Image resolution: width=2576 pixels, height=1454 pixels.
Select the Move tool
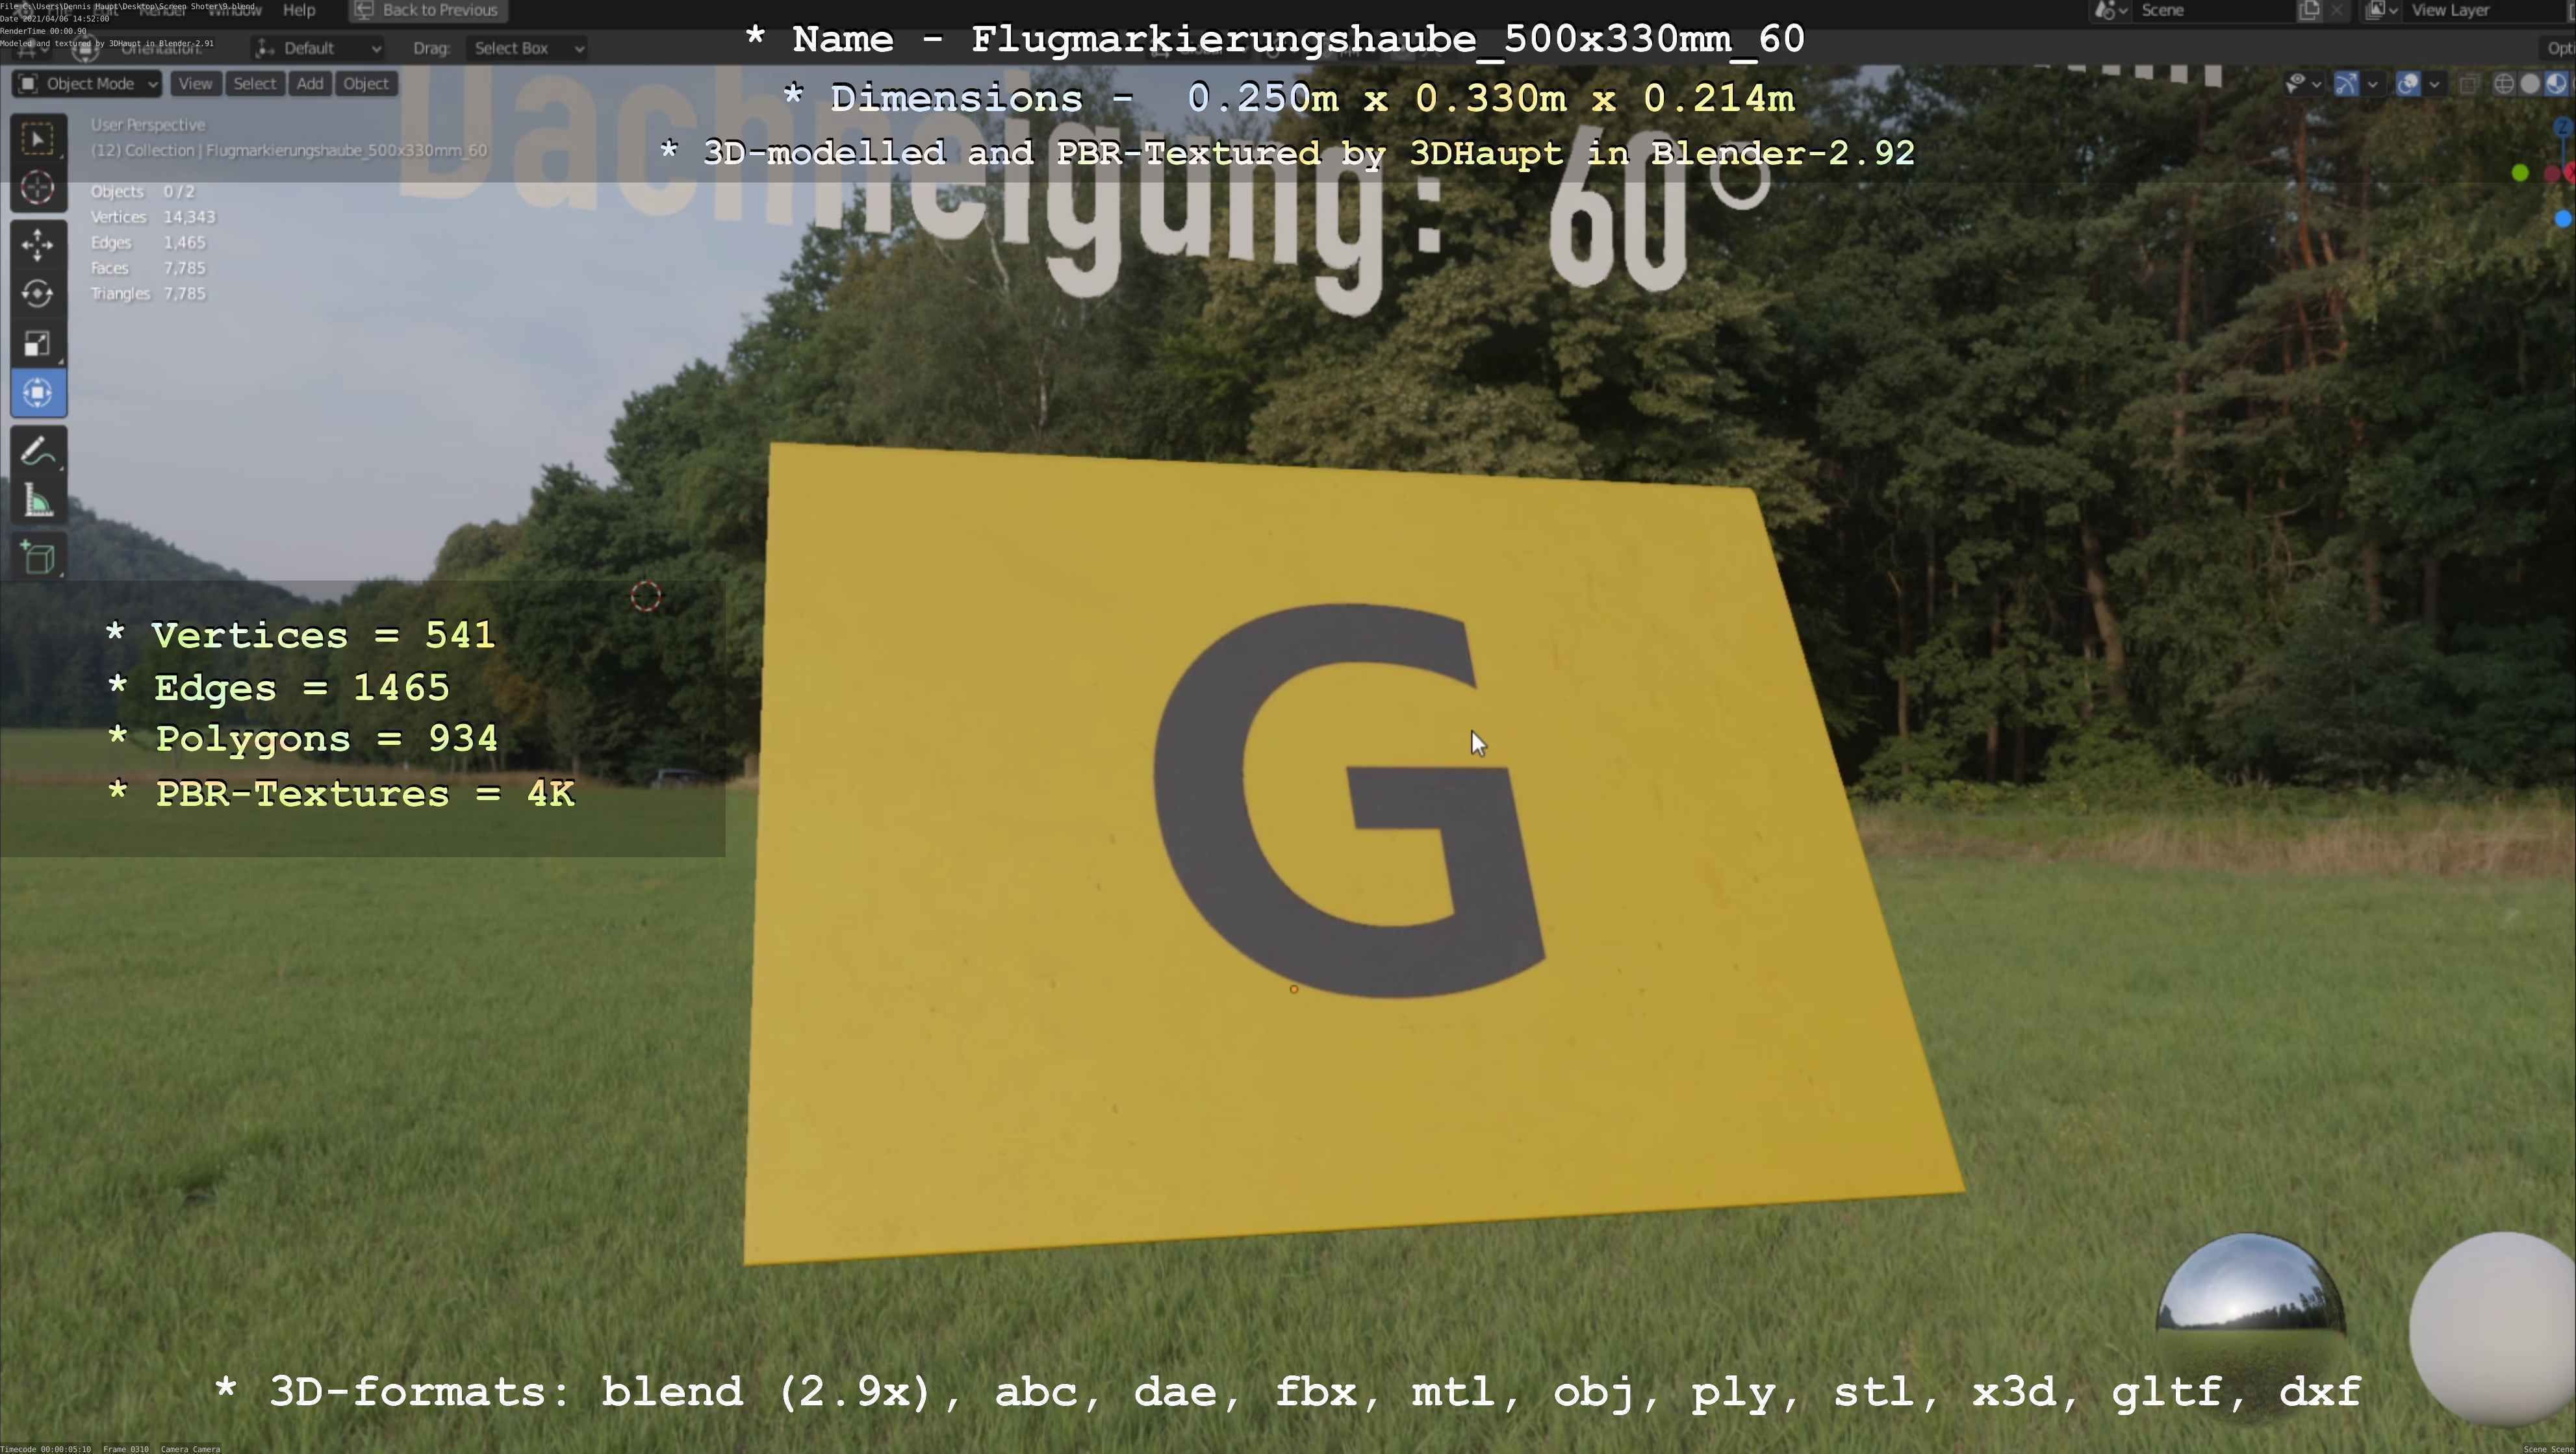[x=38, y=245]
